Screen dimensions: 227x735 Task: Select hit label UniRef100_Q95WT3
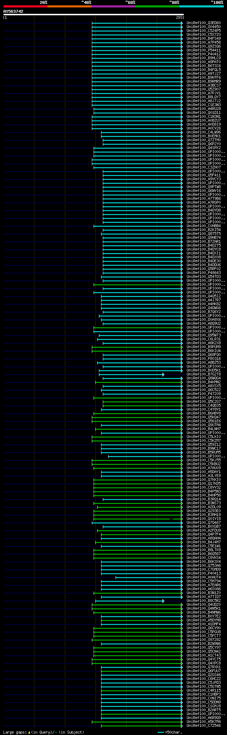[204, 335]
